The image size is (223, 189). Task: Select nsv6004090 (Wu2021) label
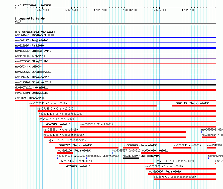tap(155, 150)
